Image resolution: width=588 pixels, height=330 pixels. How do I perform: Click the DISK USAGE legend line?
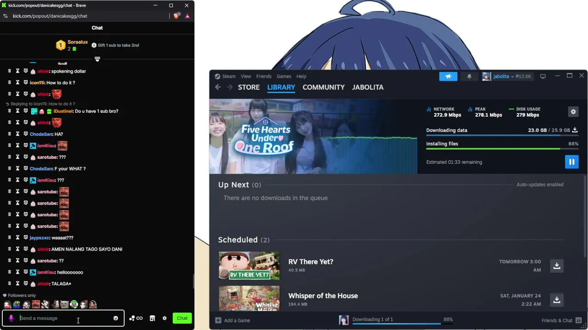pos(511,110)
